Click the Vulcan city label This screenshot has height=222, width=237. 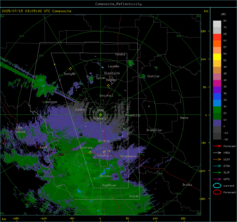(x=134, y=196)
